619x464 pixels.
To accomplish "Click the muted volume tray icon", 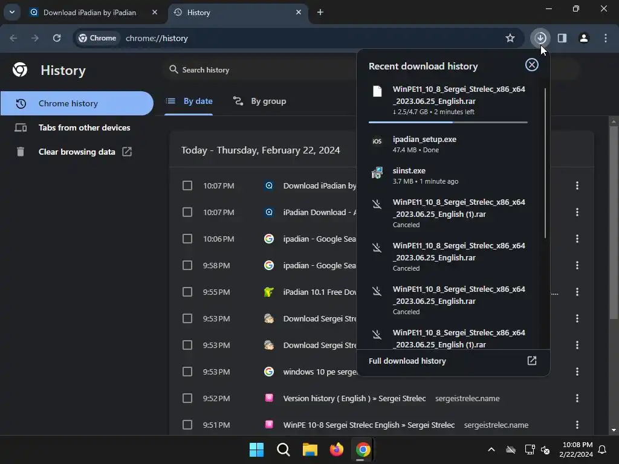I will (x=545, y=449).
